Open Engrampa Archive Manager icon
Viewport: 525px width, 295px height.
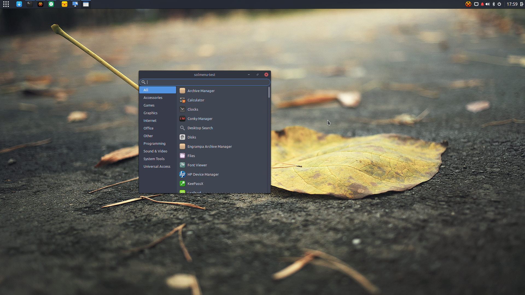[182, 146]
